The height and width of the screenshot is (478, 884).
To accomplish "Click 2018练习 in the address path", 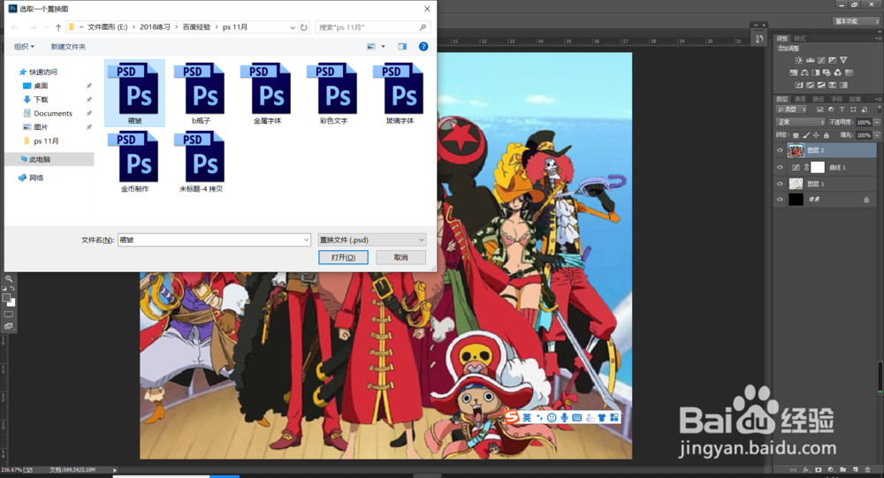I will click(x=155, y=27).
